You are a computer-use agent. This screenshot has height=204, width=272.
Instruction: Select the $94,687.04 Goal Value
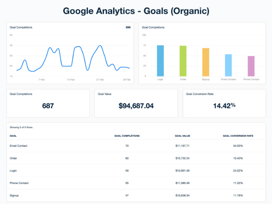[x=136, y=106]
